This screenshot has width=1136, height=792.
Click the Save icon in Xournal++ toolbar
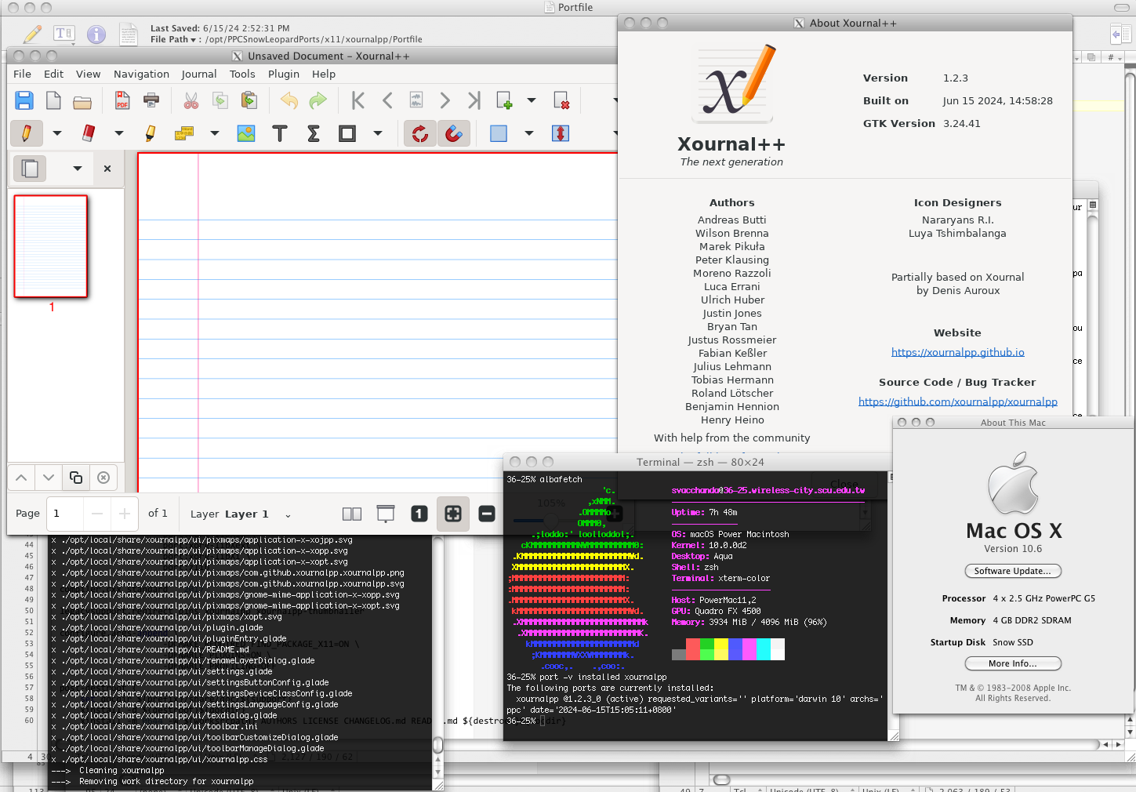pyautogui.click(x=24, y=100)
